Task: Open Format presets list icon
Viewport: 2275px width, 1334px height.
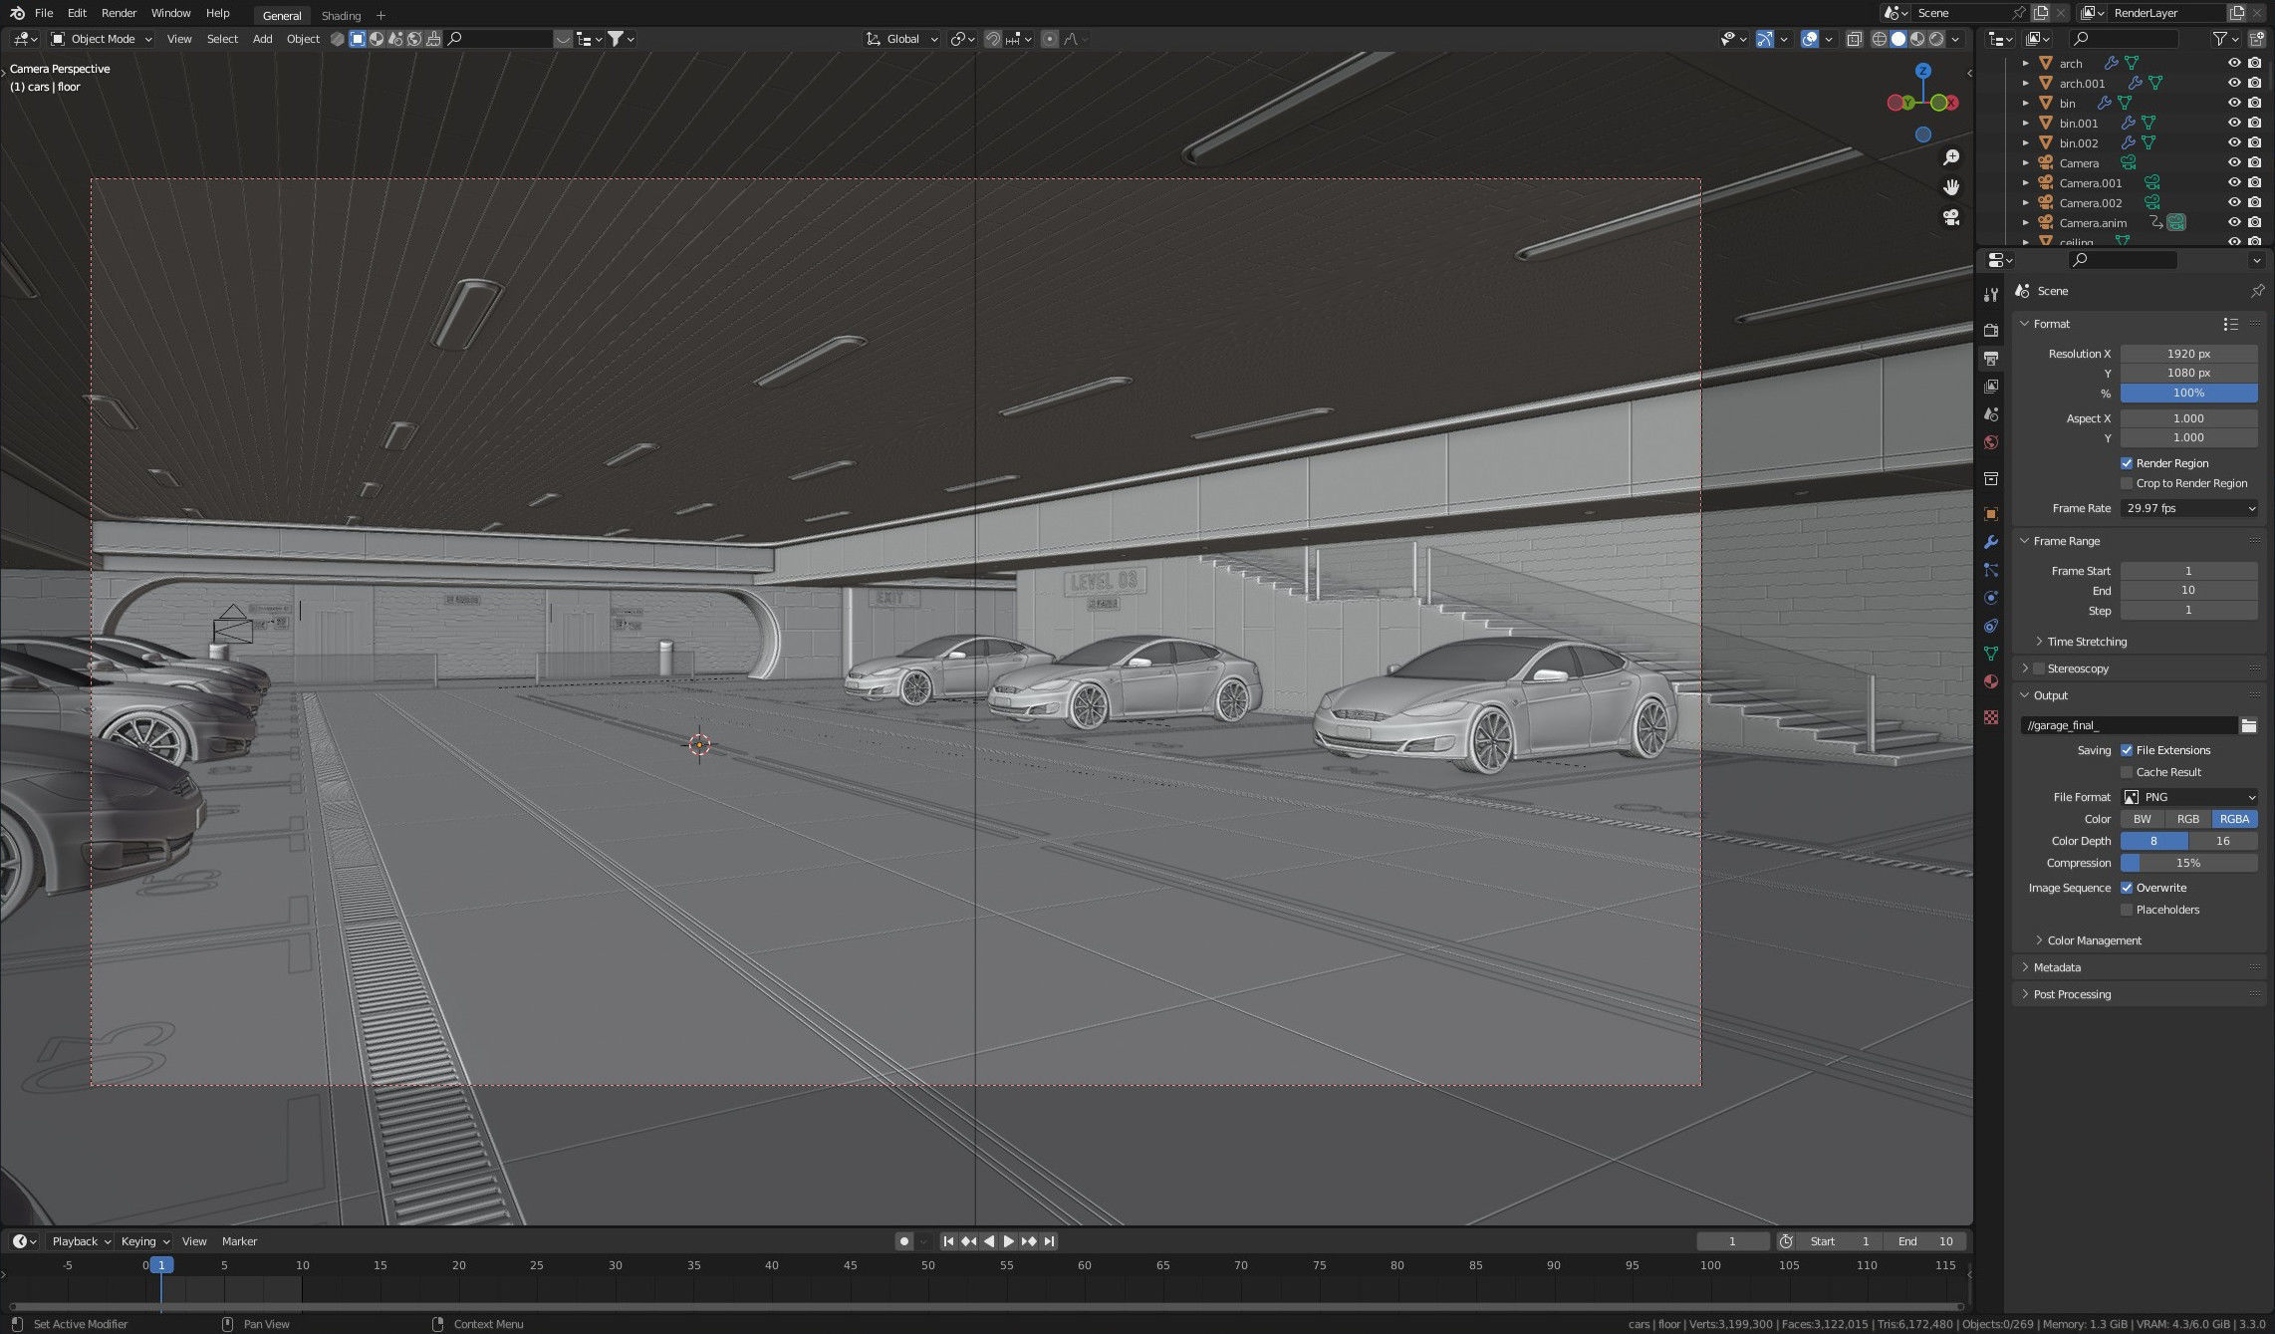Action: [x=2231, y=324]
